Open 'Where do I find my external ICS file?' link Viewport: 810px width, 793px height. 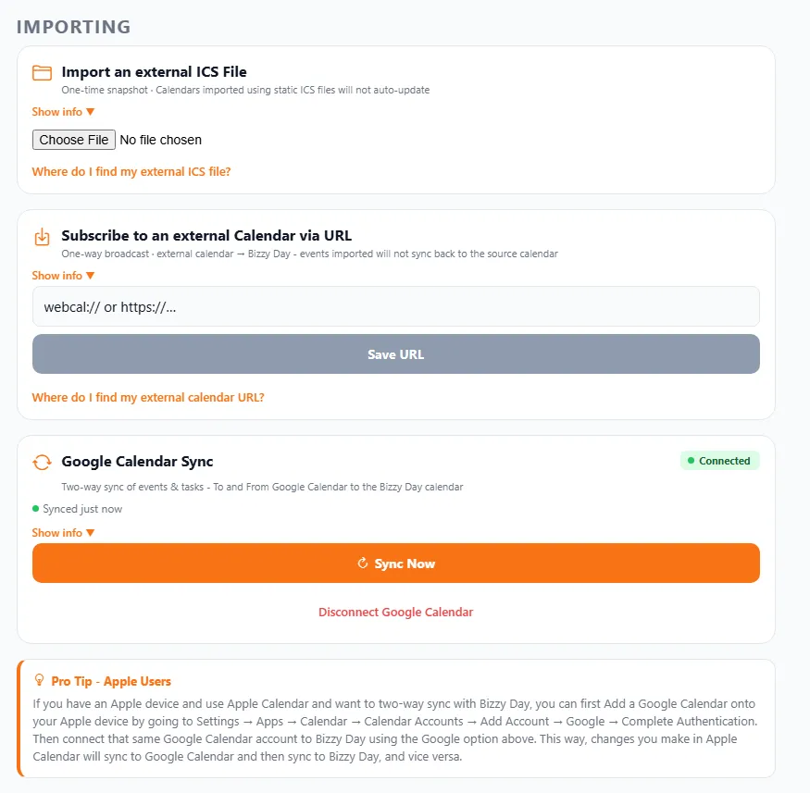click(131, 171)
